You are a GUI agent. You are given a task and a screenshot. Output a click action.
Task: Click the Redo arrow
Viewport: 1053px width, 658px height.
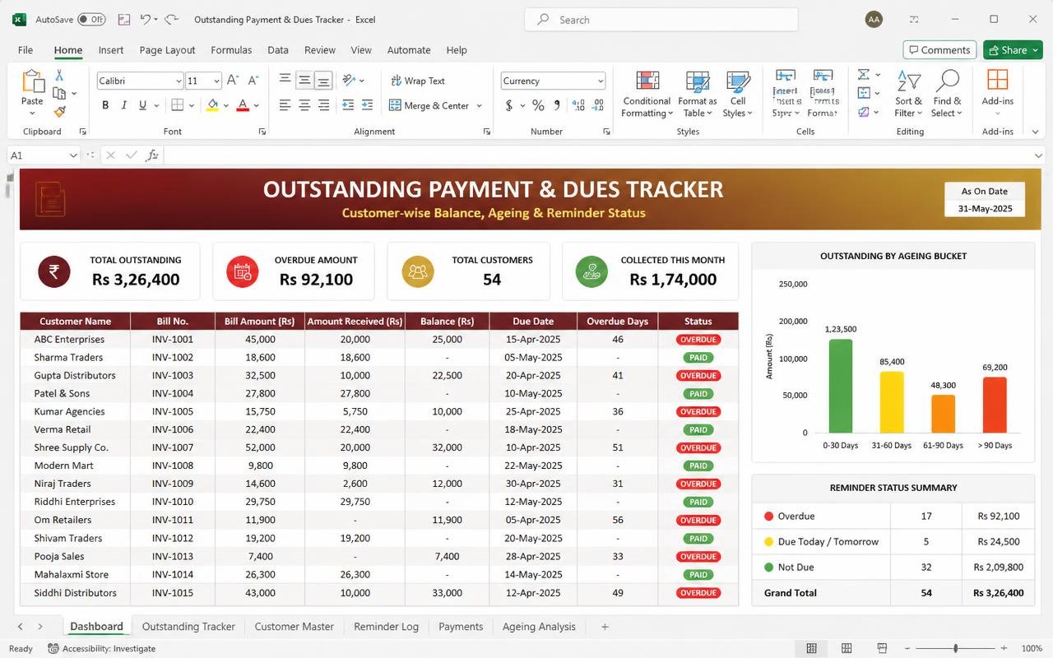(171, 19)
